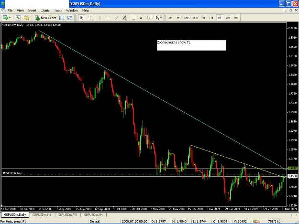Click the 'V: 10492' volume value
Image resolution: width=299 pixels, height=224 pixels.
click(x=240, y=221)
